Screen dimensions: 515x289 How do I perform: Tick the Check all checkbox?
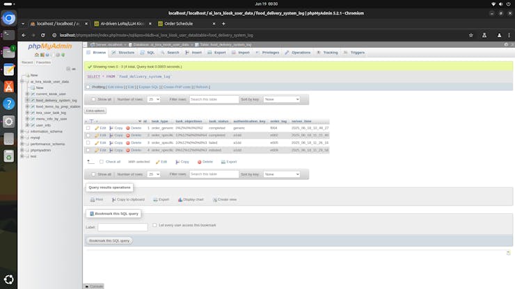tap(102, 162)
